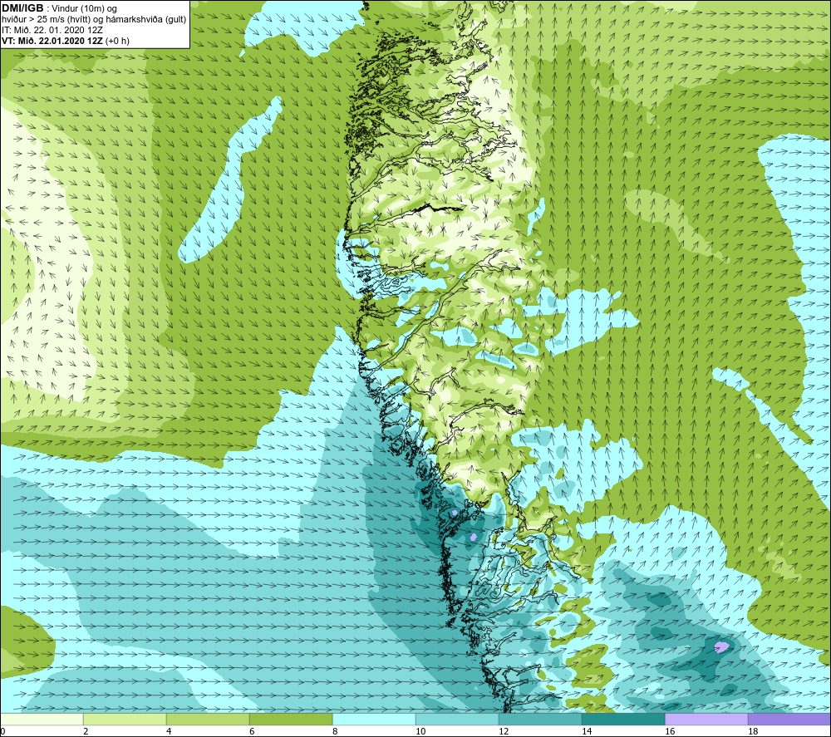Click the scale label "12"
831x737 pixels.
pyautogui.click(x=504, y=732)
